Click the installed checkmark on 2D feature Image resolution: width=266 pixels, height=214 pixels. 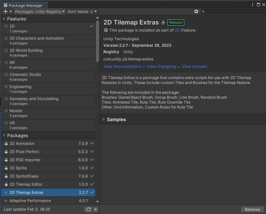[x=91, y=26]
